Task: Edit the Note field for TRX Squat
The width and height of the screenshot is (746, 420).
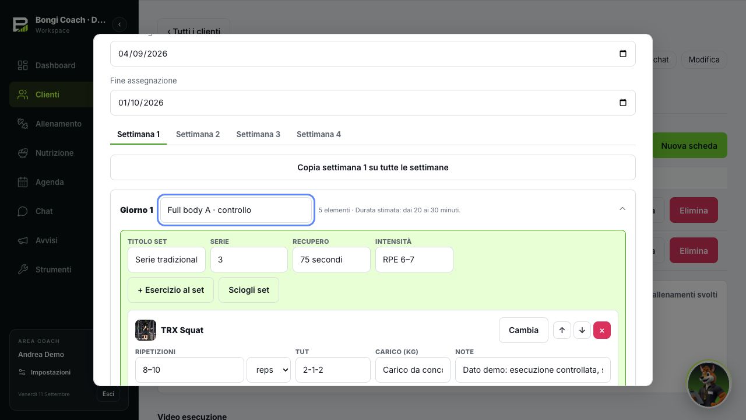Action: [x=533, y=370]
